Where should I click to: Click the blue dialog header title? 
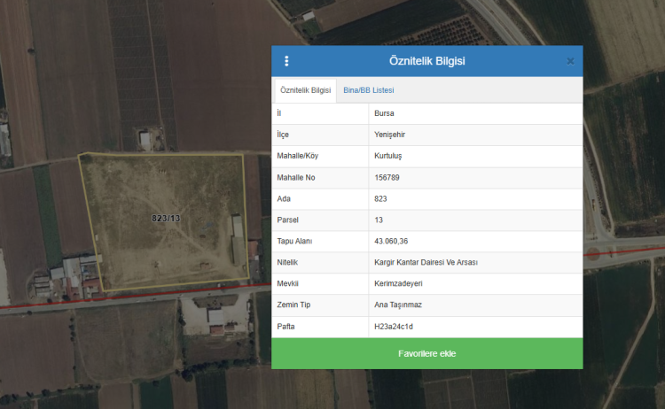[426, 61]
